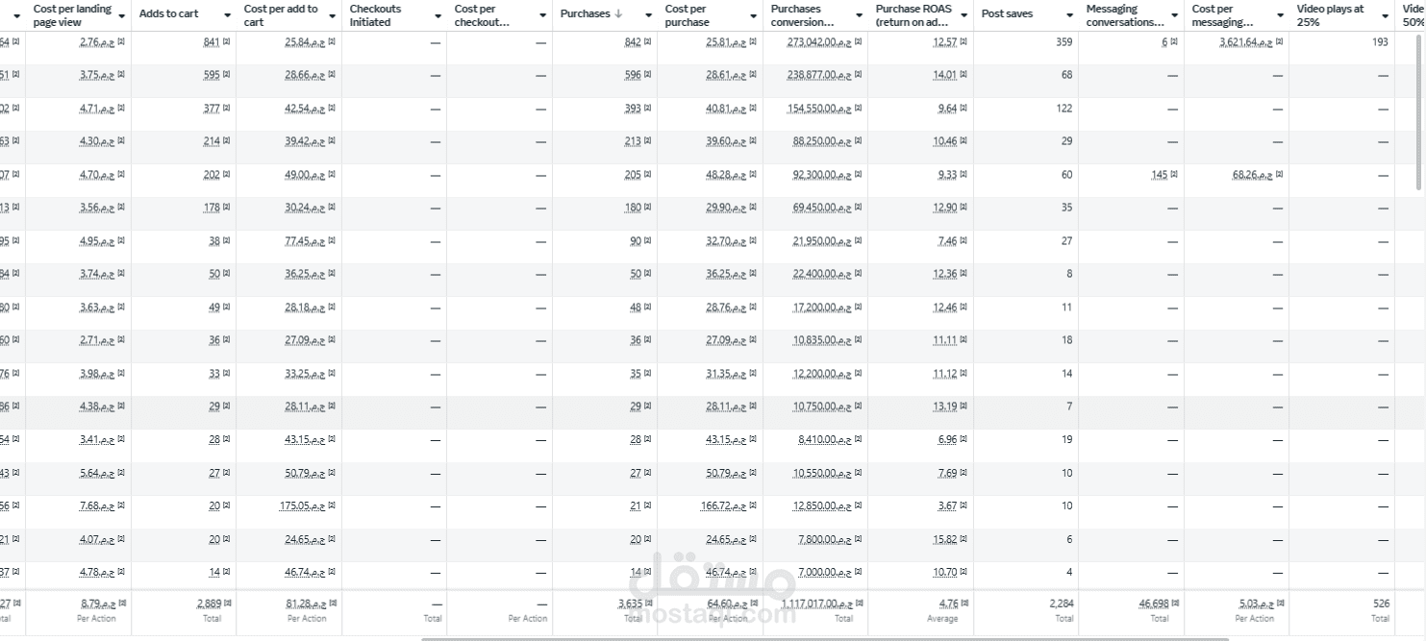
Task: Open the Video plays at 25% dropdown arrow
Action: (x=1385, y=15)
